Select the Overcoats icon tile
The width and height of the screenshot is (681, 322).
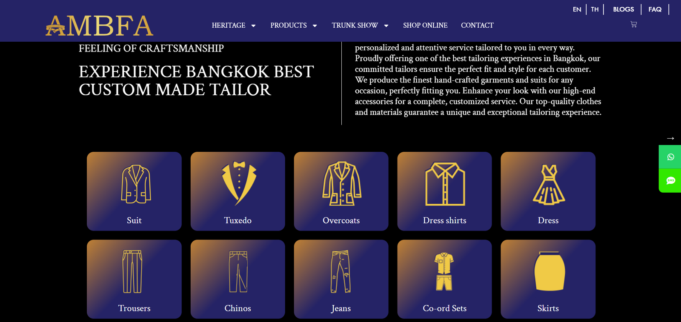click(341, 191)
